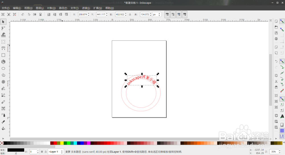The width and height of the screenshot is (285, 155).
Task: Select the Eraser tool
Action: click(x=3, y=122)
